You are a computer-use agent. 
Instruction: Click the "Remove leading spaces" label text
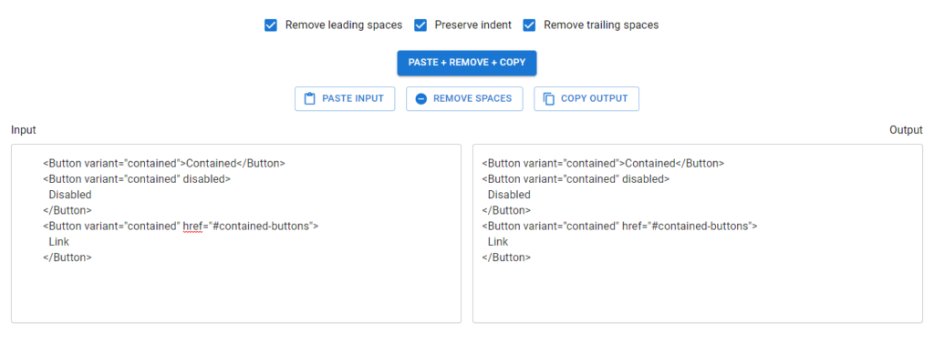(x=344, y=25)
